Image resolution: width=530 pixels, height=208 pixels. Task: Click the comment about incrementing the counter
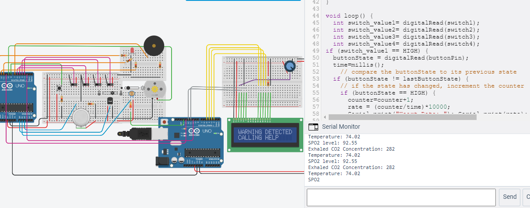pyautogui.click(x=432, y=86)
